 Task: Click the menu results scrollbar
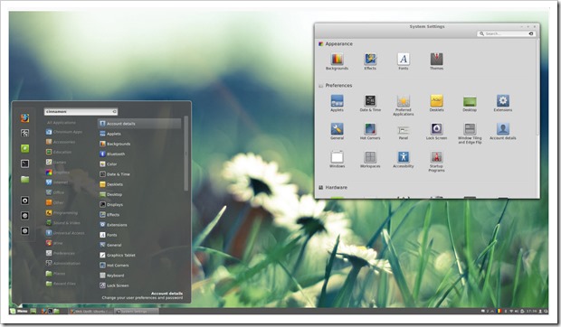(185, 154)
